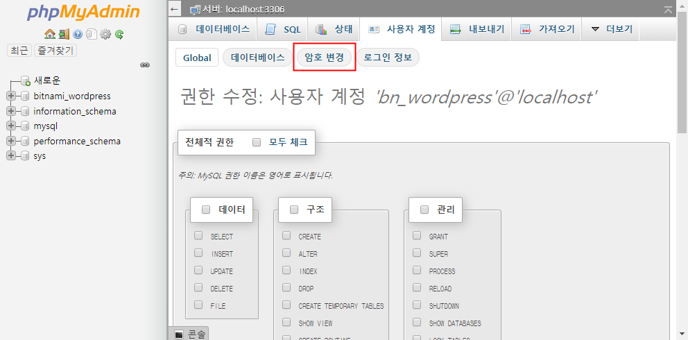Viewport: 688px width, 340px height.
Task: Enable the CREATE privilege checkbox
Action: (286, 236)
